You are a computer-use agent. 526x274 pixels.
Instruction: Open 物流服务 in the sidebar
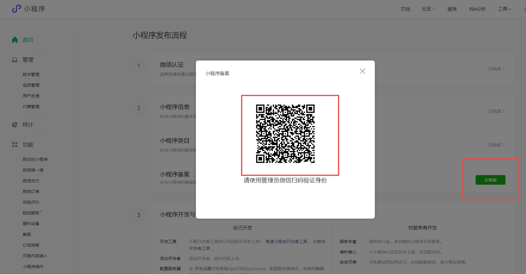(x=31, y=213)
